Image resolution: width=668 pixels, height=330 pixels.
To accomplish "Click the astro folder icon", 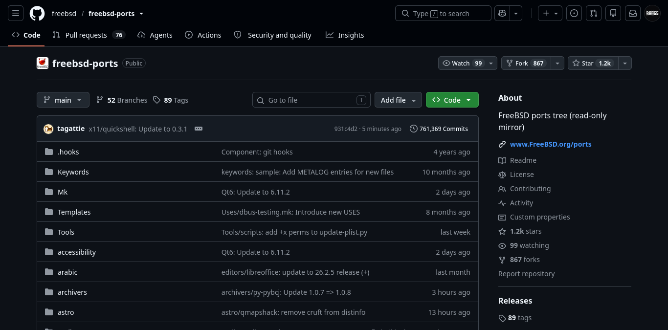I will (x=49, y=312).
